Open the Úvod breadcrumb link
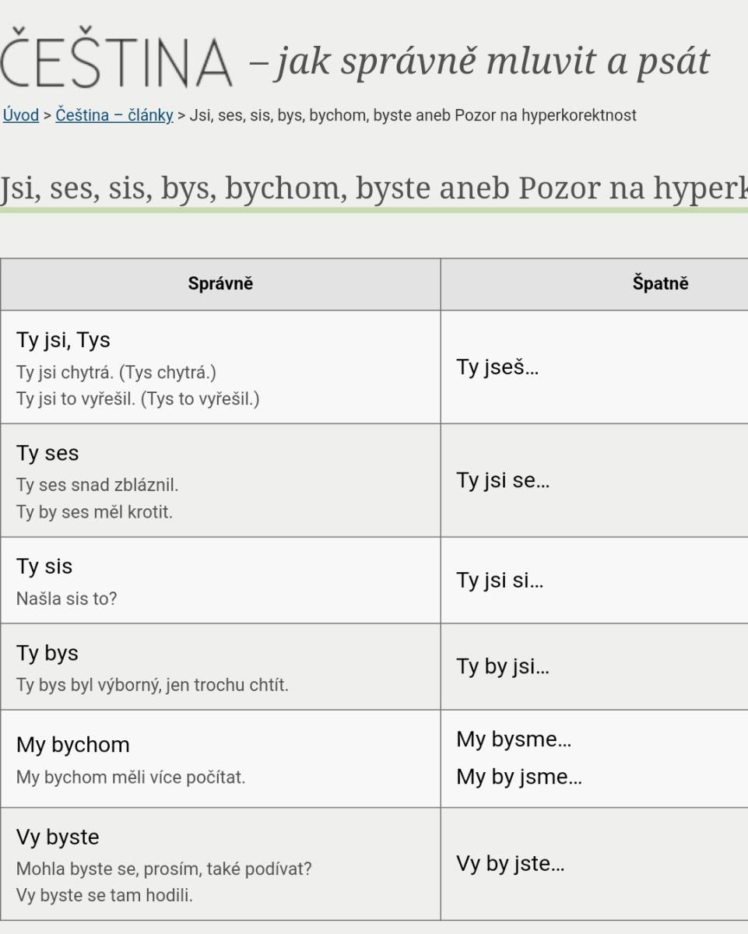The width and height of the screenshot is (748, 934). pos(21,115)
